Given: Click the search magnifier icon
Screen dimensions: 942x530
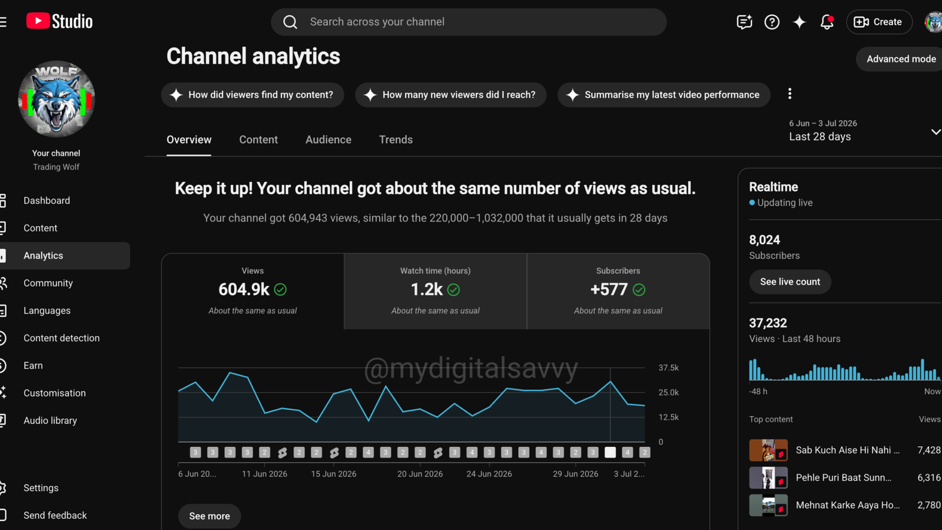Looking at the screenshot, I should click(x=290, y=22).
